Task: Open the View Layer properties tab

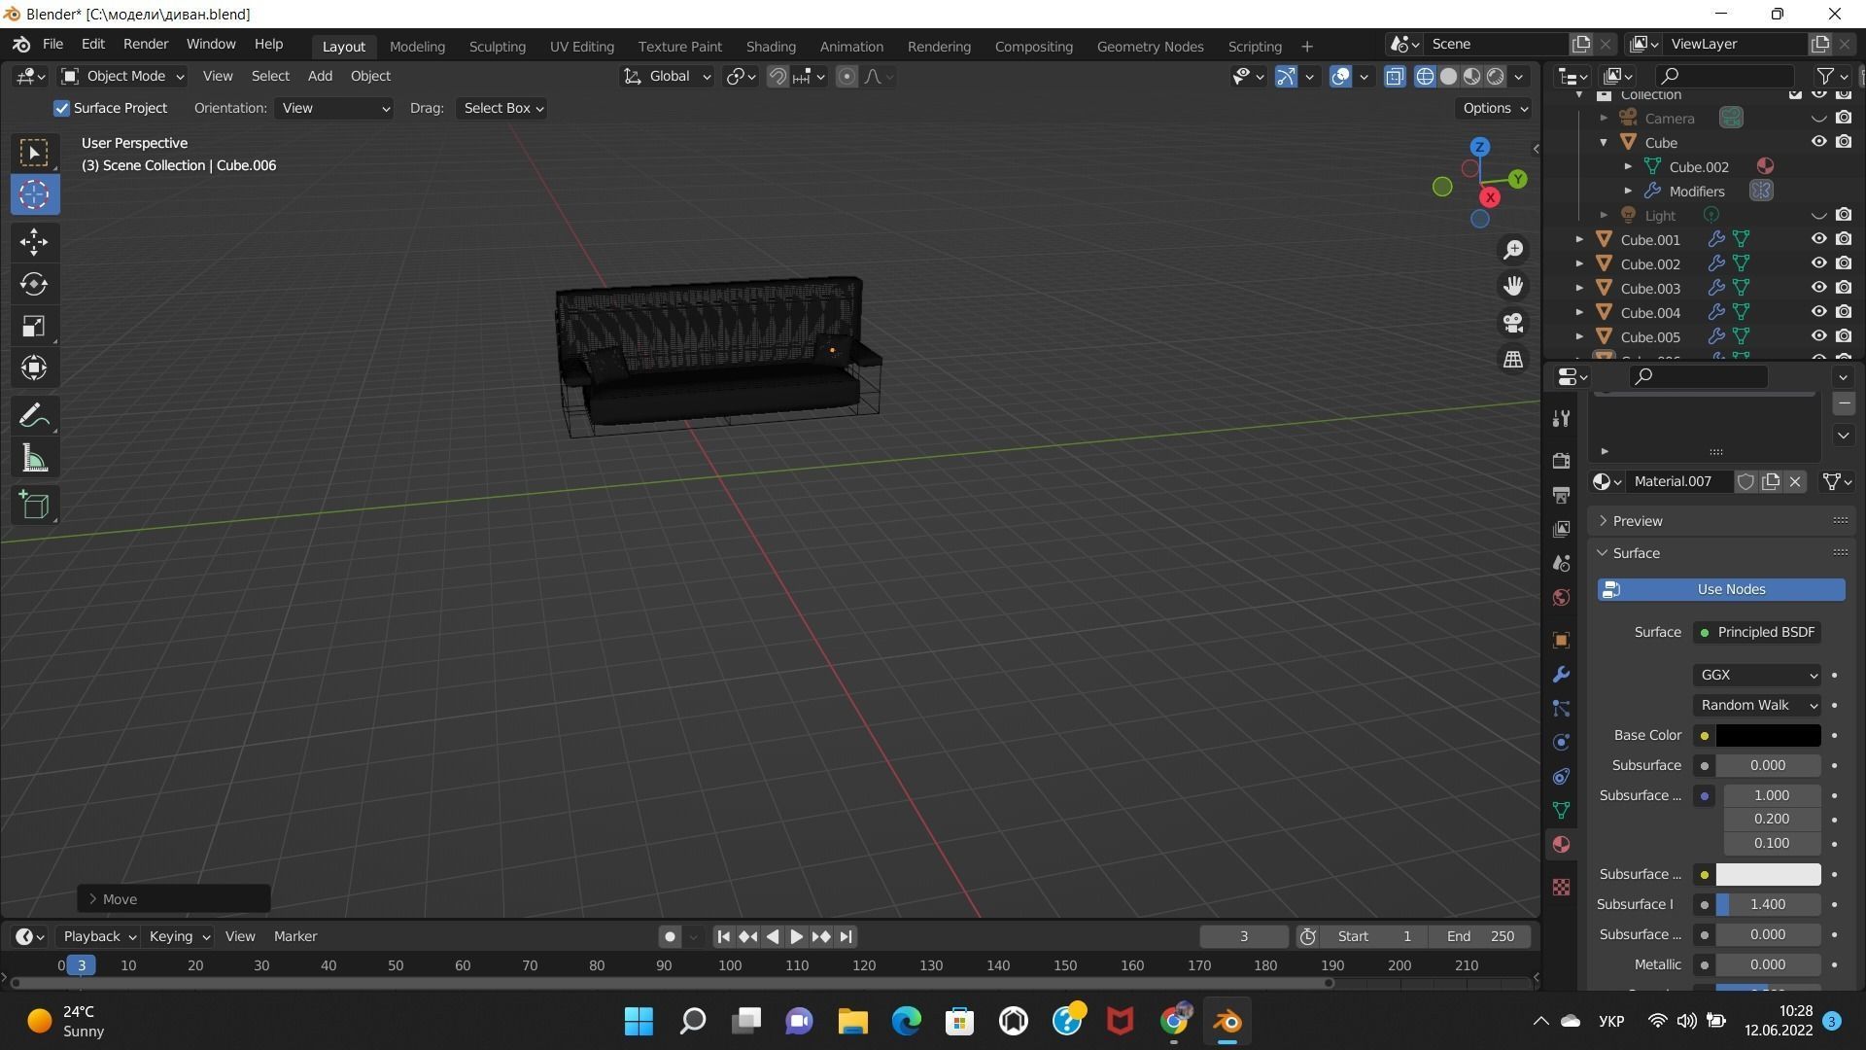Action: [1561, 529]
